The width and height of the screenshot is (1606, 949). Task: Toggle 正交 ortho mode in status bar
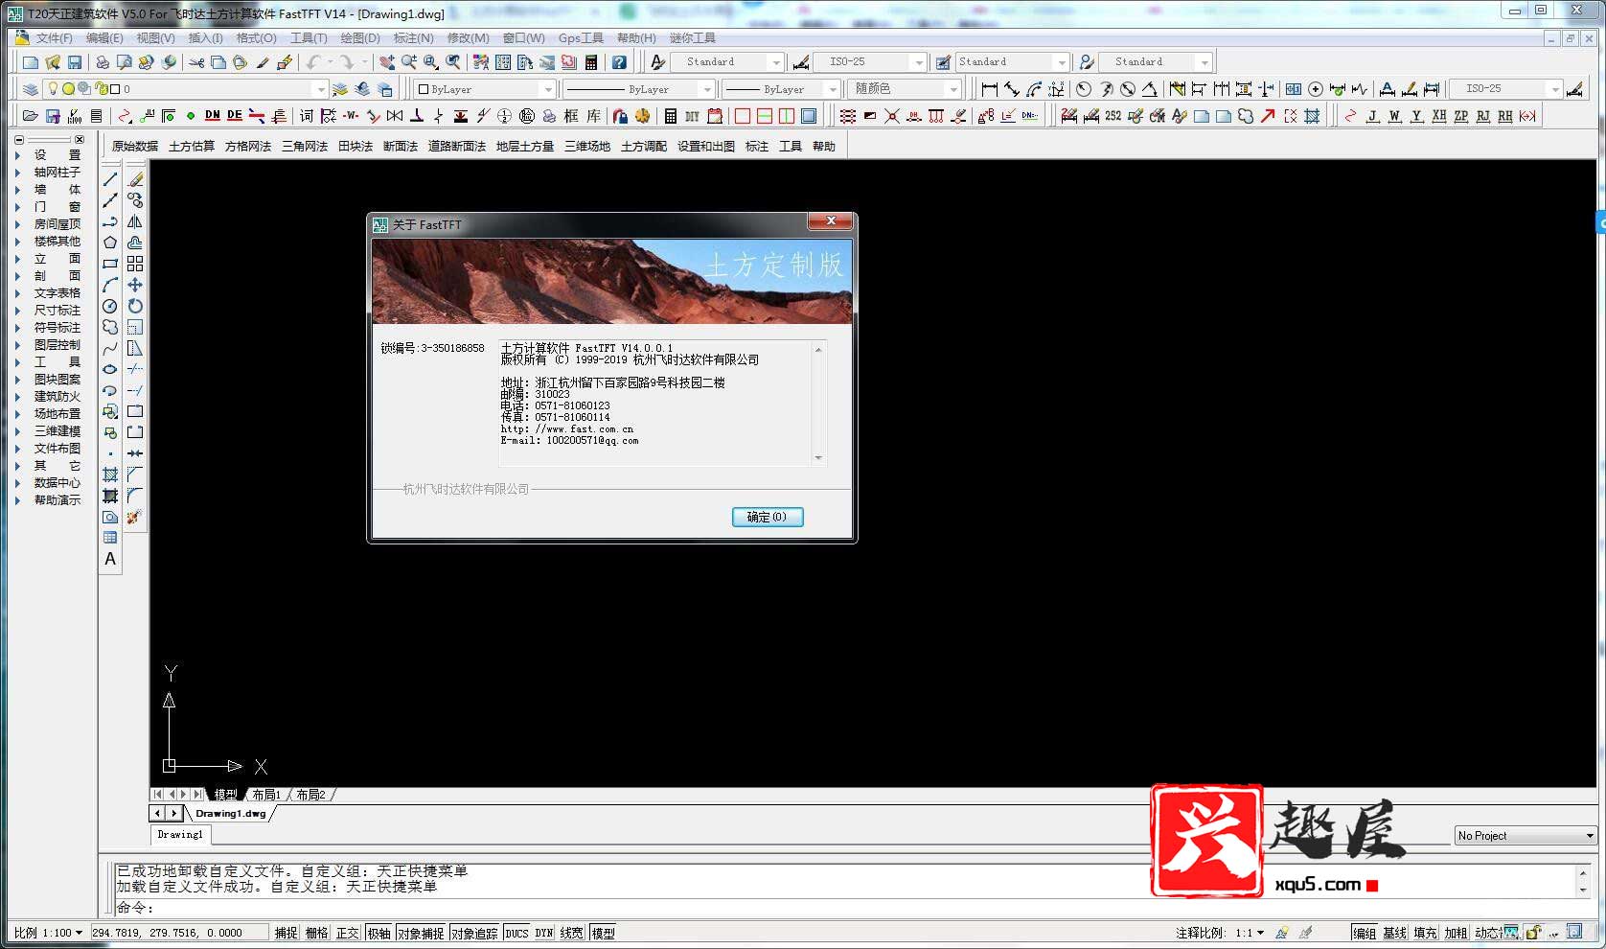coord(347,933)
